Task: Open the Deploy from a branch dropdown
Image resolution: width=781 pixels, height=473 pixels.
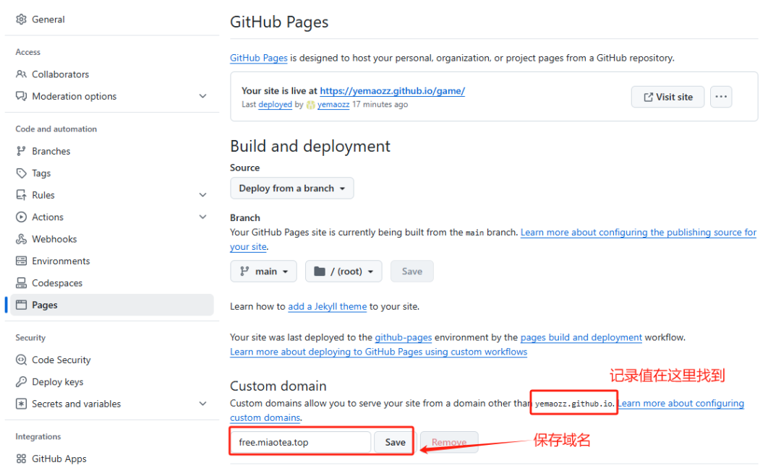Action: [292, 188]
